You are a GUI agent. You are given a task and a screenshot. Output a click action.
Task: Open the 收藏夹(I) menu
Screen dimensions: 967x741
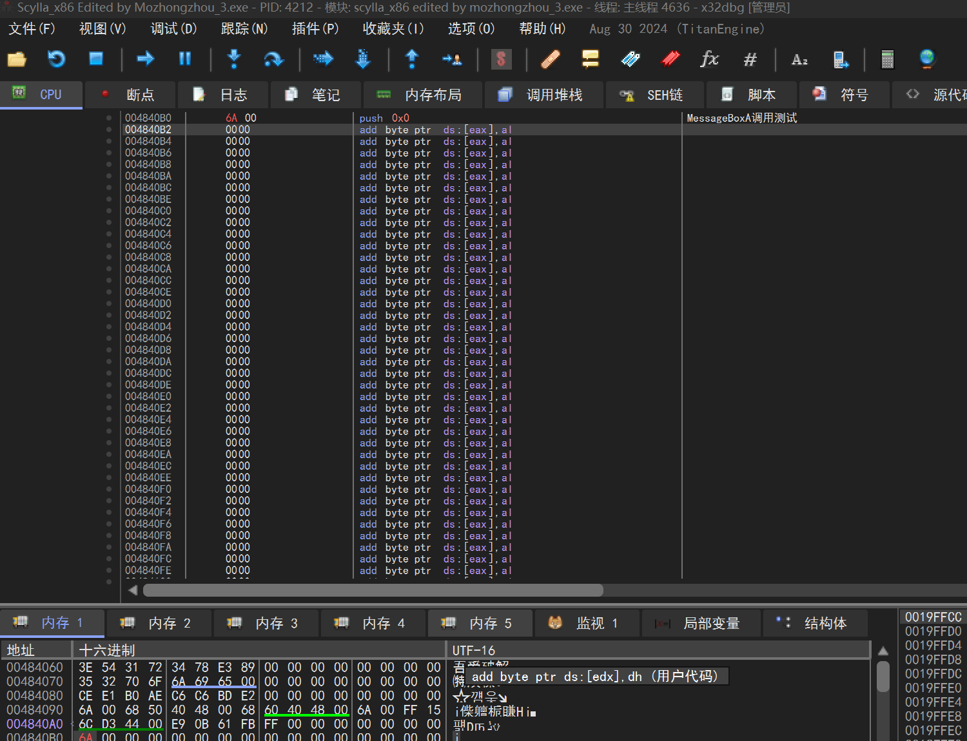click(393, 29)
